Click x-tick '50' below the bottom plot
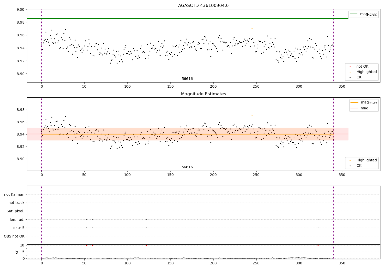Viewport: 384px width, 269px height. (84, 263)
